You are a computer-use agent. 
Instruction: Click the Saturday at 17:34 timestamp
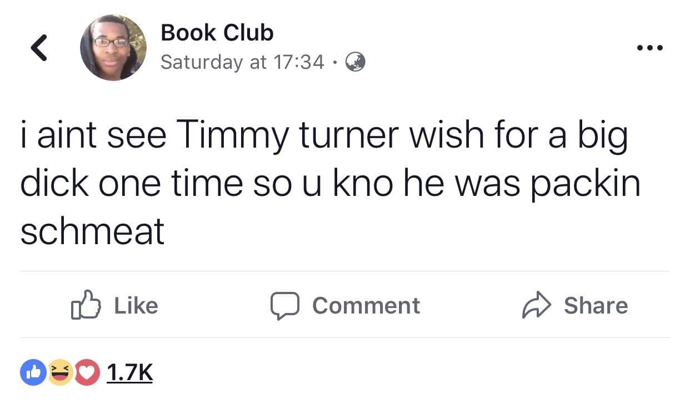point(242,62)
